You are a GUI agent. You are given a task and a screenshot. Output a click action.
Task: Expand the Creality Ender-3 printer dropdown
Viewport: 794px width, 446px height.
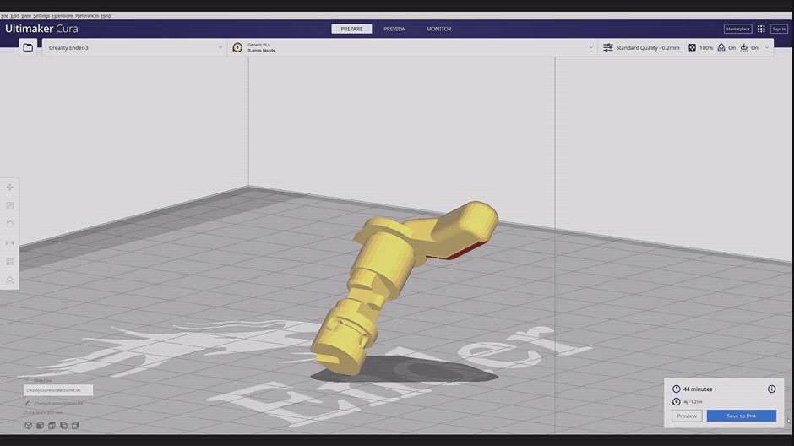pyautogui.click(x=135, y=48)
